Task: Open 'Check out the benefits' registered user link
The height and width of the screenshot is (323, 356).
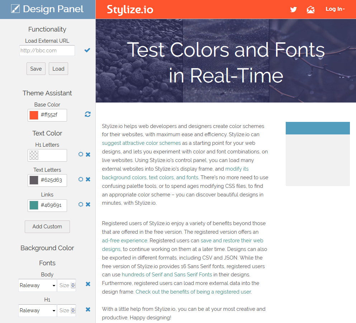Action: click(194, 292)
